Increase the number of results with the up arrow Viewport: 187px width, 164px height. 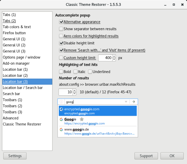tap(75, 90)
